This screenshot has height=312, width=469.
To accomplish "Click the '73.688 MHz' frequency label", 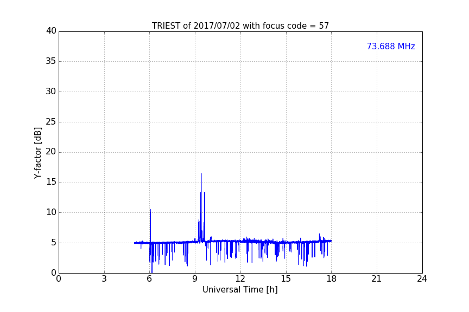I will (x=391, y=47).
